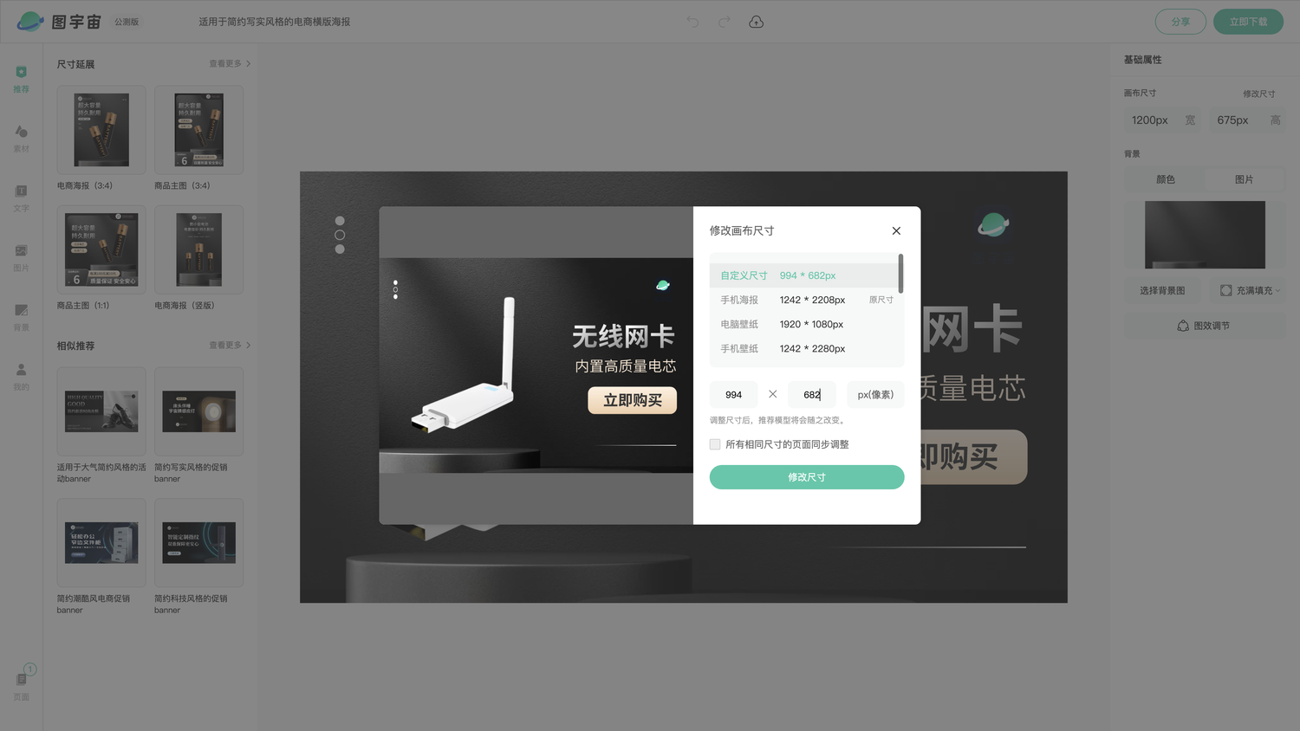Open the 充满填充 dropdown
The width and height of the screenshot is (1300, 731).
tap(1248, 290)
